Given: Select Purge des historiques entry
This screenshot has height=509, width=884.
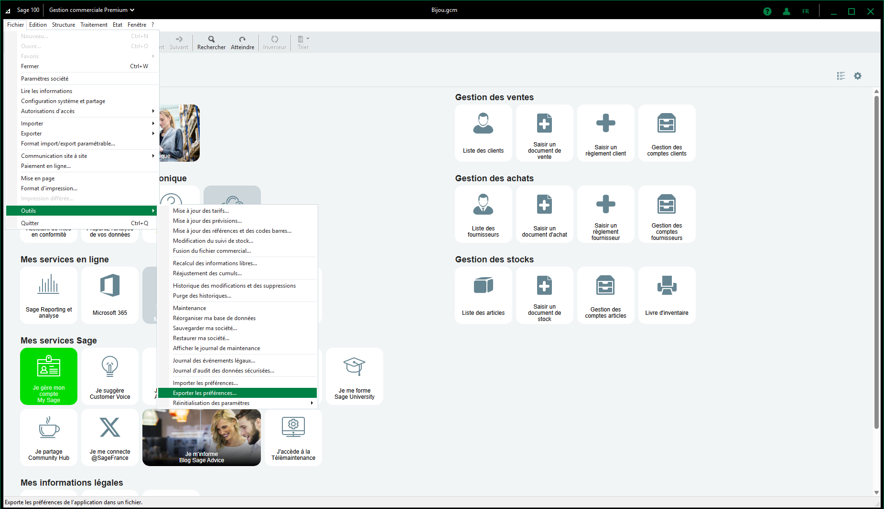Looking at the screenshot, I should [237, 296].
